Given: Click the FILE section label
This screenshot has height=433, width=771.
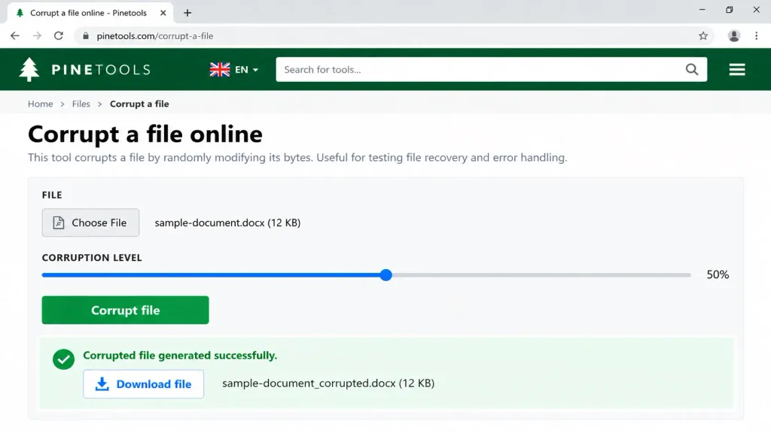Looking at the screenshot, I should pos(52,195).
